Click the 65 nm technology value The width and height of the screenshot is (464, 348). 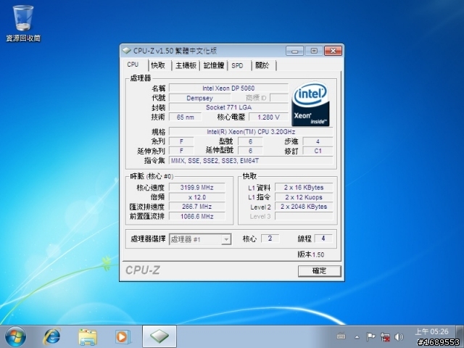(x=186, y=117)
